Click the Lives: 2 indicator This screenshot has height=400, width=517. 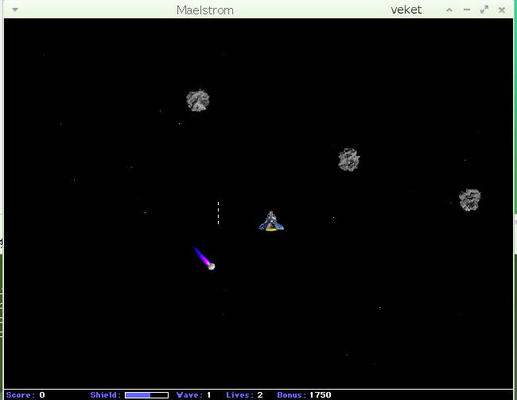tap(244, 395)
